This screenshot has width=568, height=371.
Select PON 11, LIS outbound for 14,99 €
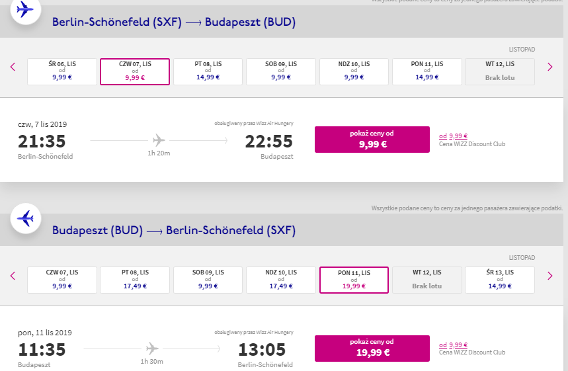tap(426, 71)
